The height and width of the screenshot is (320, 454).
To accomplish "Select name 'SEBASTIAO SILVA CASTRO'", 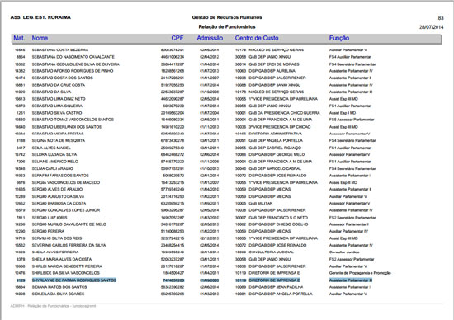I will pyautogui.click(x=57, y=113).
